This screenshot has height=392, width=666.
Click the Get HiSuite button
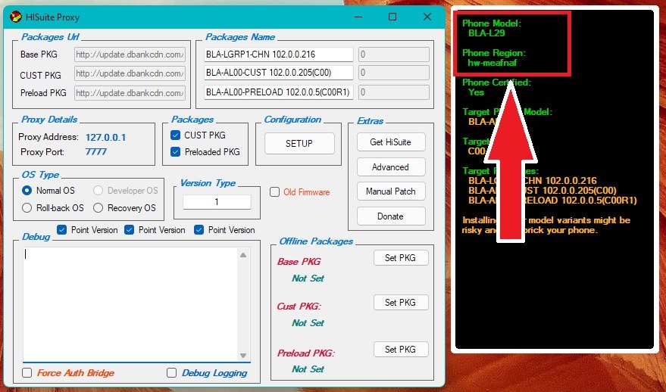(x=390, y=142)
